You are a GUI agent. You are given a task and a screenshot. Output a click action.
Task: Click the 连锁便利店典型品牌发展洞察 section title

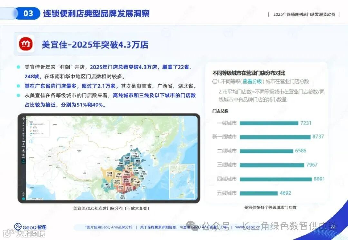[x=96, y=14]
